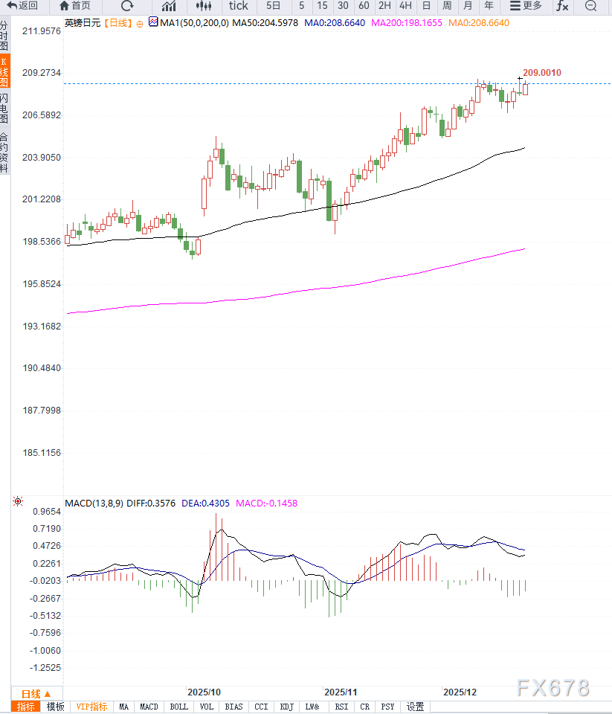The height and width of the screenshot is (714, 612).
Task: Click the refresh circular arrow icon
Action: (x=126, y=6)
